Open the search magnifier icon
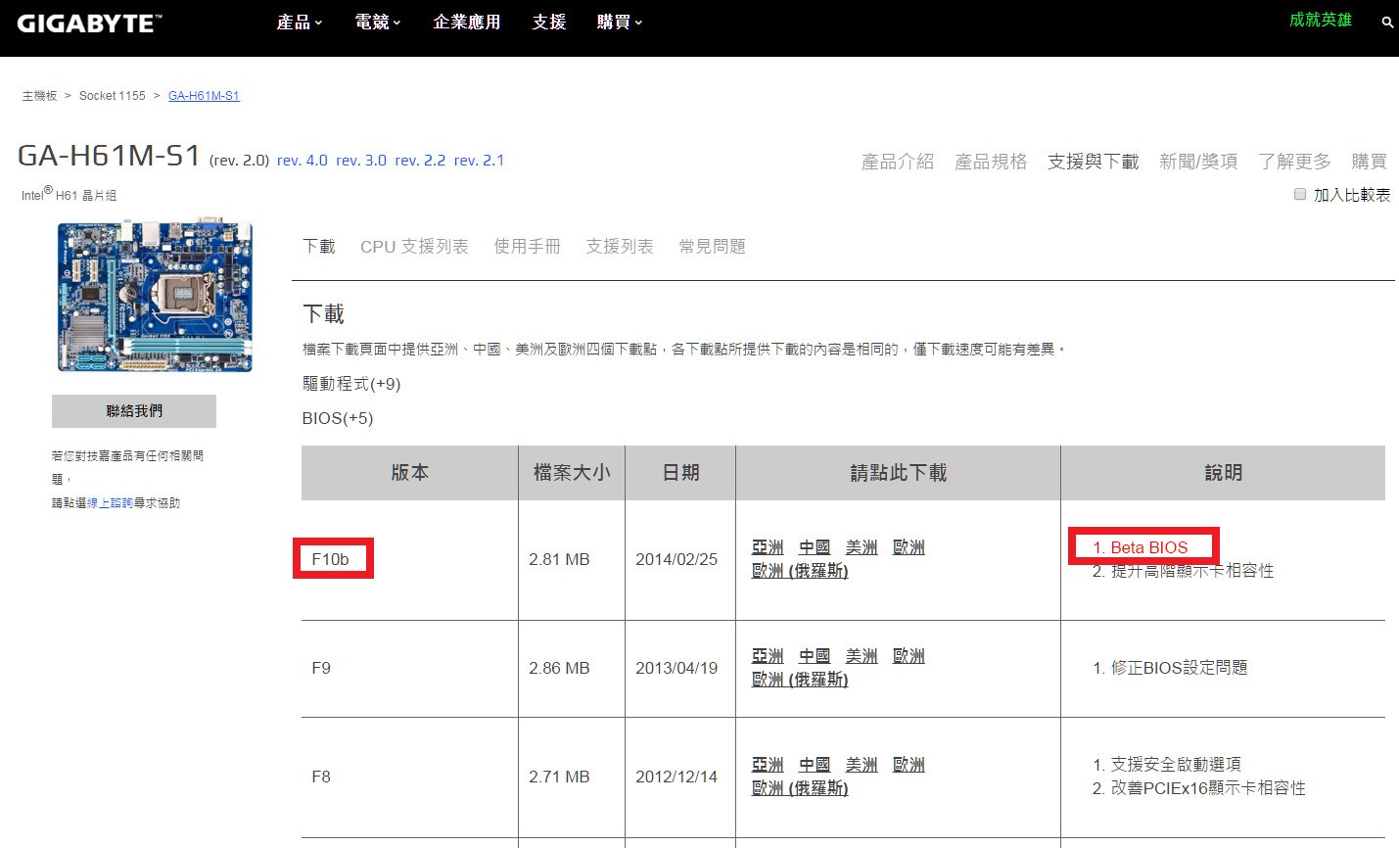 click(1387, 22)
